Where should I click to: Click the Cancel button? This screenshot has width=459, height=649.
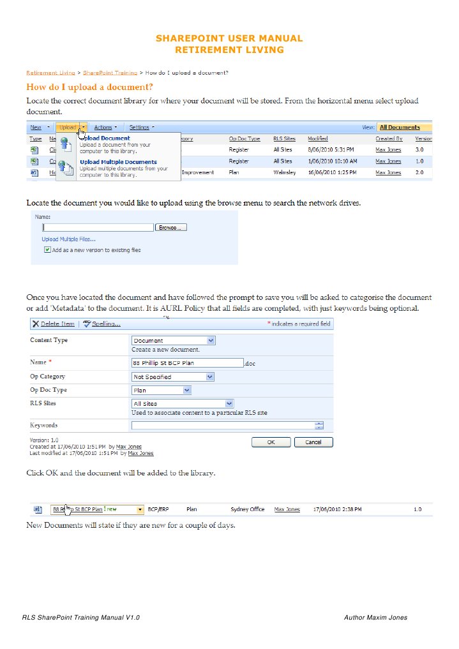click(x=313, y=442)
